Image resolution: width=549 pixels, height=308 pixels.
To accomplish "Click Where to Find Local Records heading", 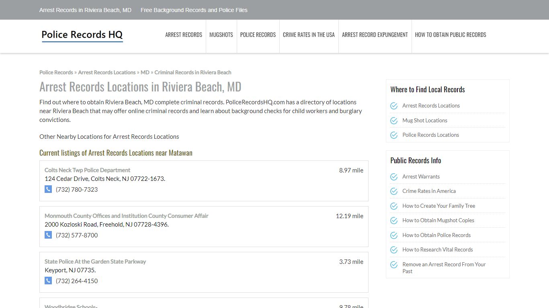I will click(428, 89).
